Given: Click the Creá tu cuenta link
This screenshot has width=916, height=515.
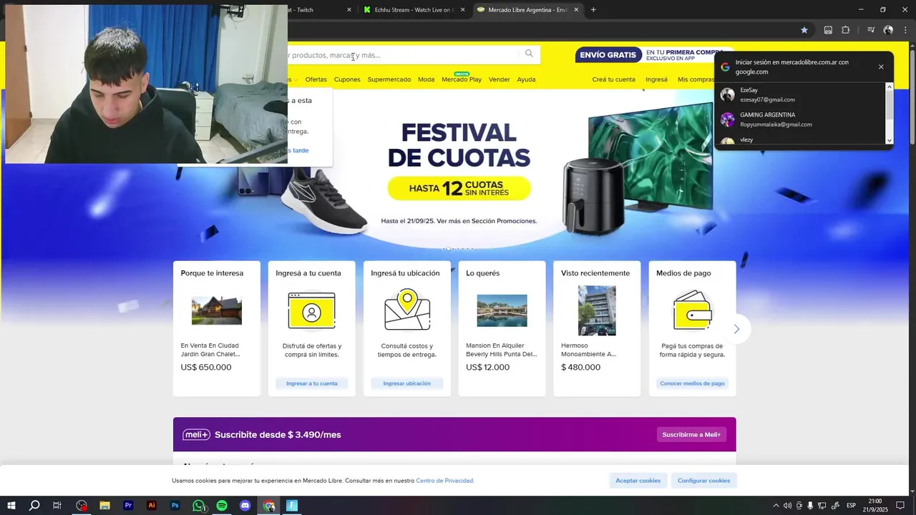Looking at the screenshot, I should (613, 79).
